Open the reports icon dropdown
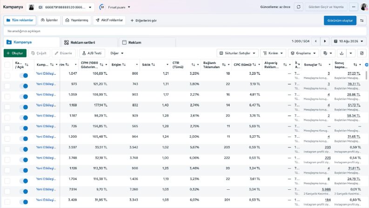 (327, 53)
